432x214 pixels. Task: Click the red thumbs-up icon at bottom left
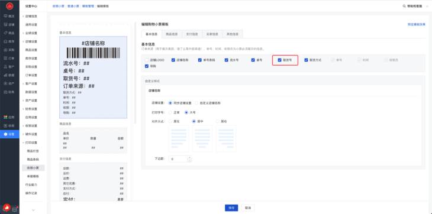[x=7, y=208]
